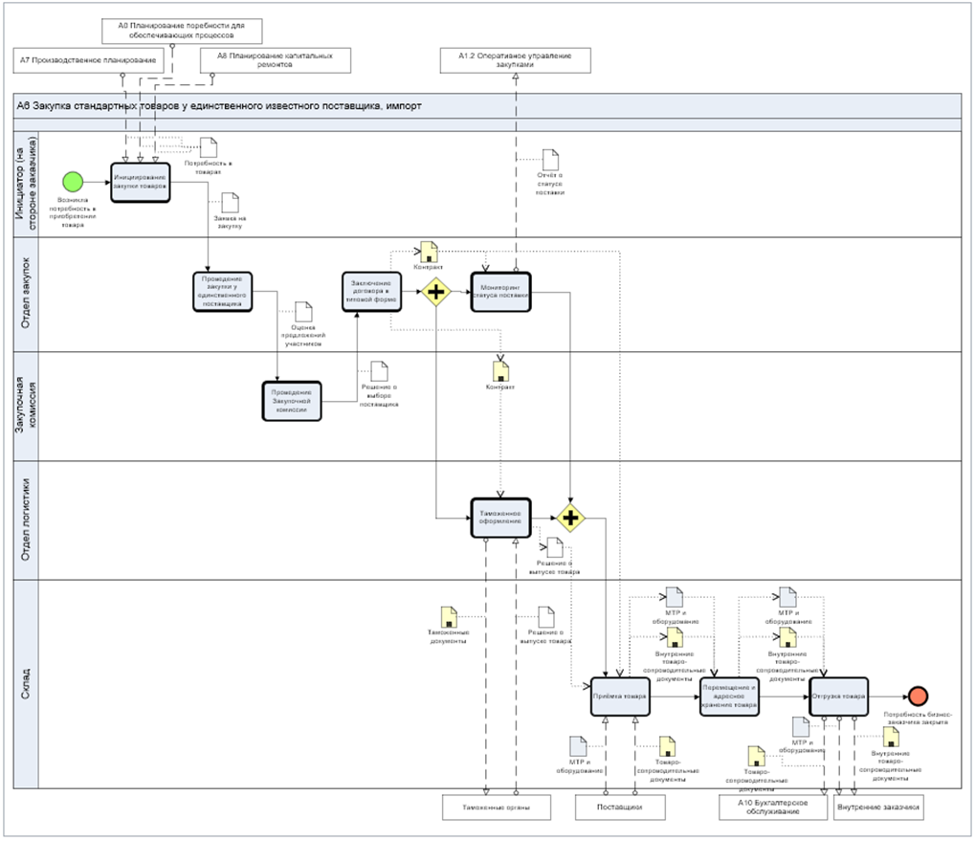This screenshot has height=841, width=975.
Task: Click Решение о выпуске товара document in Отдел логистики lane
Action: pos(555,547)
